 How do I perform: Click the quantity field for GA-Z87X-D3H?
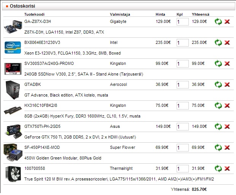coord(183,22)
